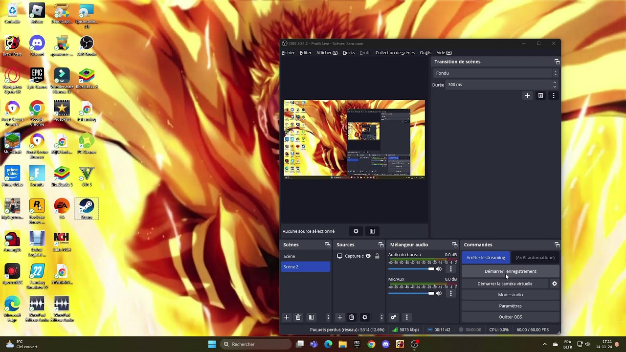
Task: Open the audio mixer footer three-dot menu
Action: (x=406, y=317)
